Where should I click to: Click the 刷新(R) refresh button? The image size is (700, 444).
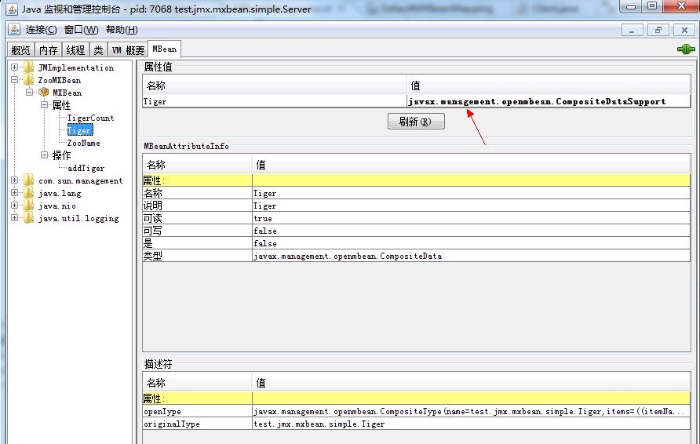[x=416, y=122]
